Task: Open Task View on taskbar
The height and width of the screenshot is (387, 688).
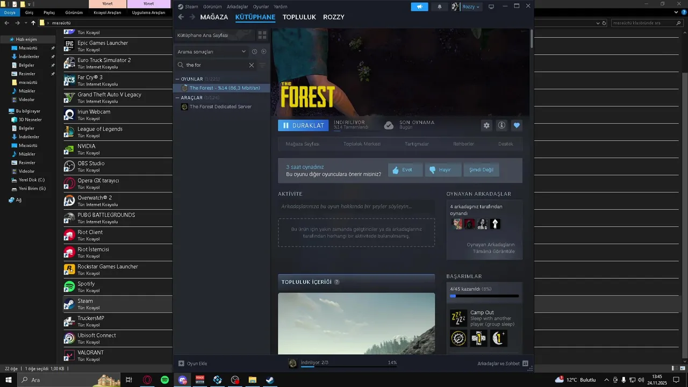Action: 129,380
